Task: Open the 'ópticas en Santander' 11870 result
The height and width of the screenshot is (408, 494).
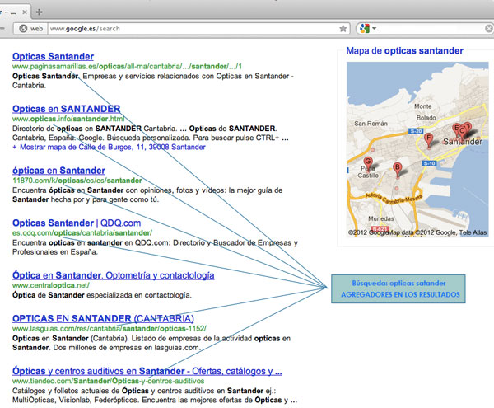Action: click(58, 171)
